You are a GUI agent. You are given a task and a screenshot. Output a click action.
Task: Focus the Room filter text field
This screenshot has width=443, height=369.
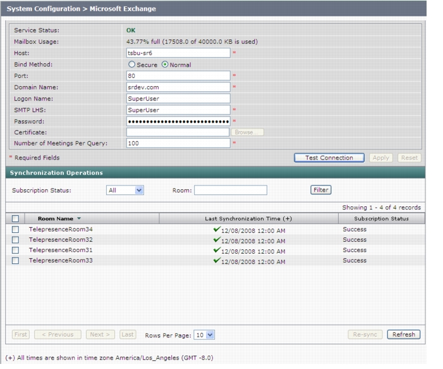(231, 190)
